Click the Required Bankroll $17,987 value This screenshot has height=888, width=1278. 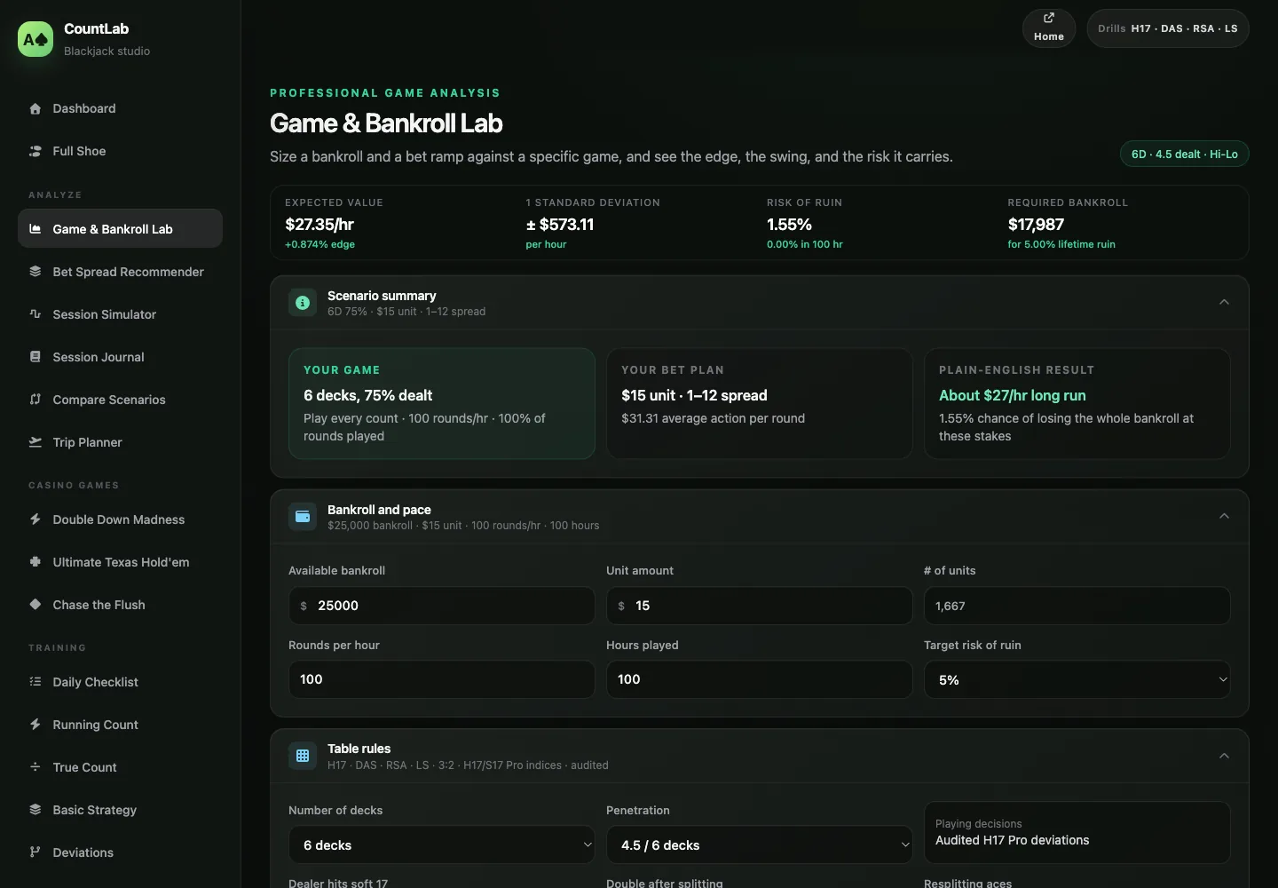tap(1036, 225)
